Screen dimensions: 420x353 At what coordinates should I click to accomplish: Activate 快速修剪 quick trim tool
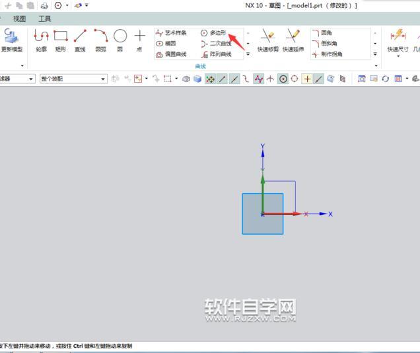(x=268, y=40)
